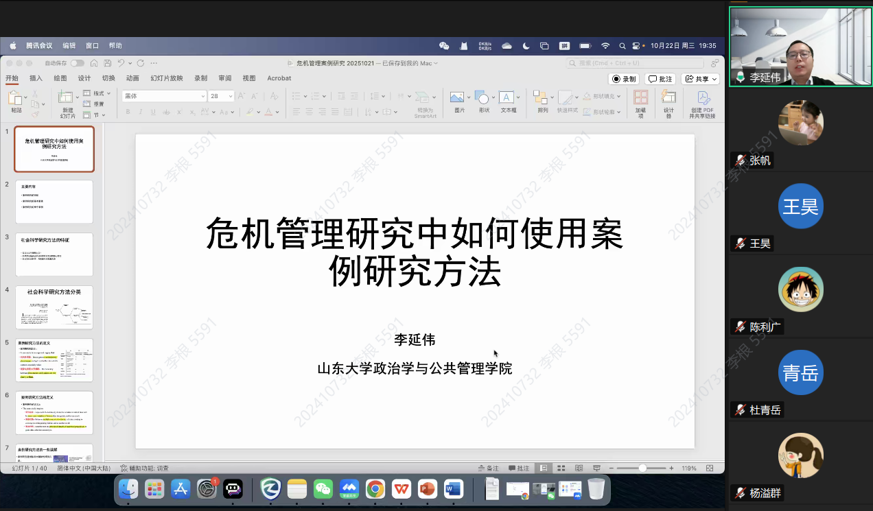The width and height of the screenshot is (873, 511).
Task: Click the zoom slider in status bar
Action: [x=642, y=468]
